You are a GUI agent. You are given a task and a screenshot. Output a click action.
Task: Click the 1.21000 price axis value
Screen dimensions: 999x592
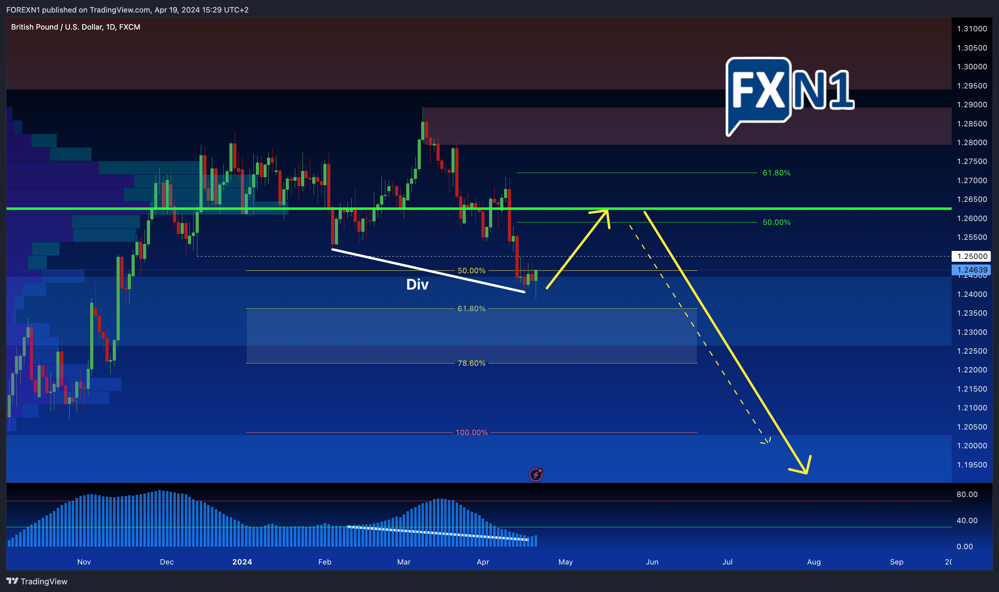972,408
